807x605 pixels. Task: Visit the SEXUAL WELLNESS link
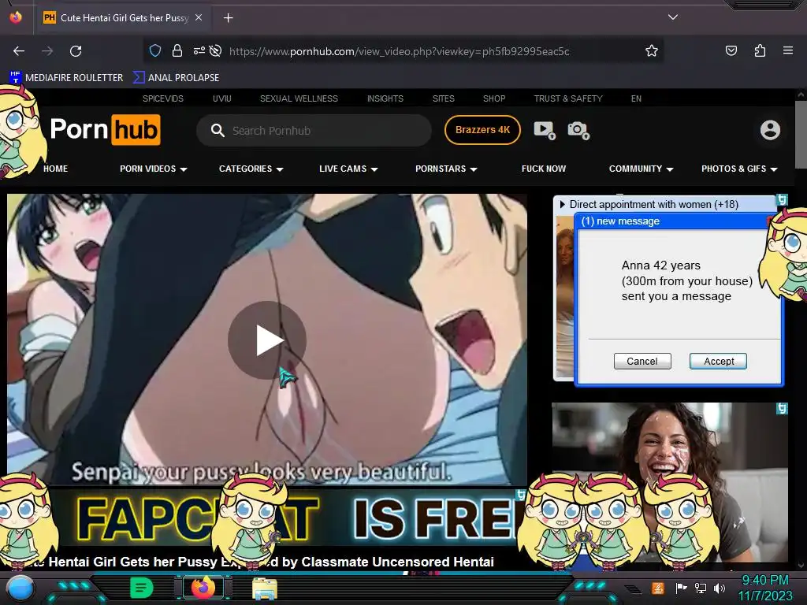(299, 98)
